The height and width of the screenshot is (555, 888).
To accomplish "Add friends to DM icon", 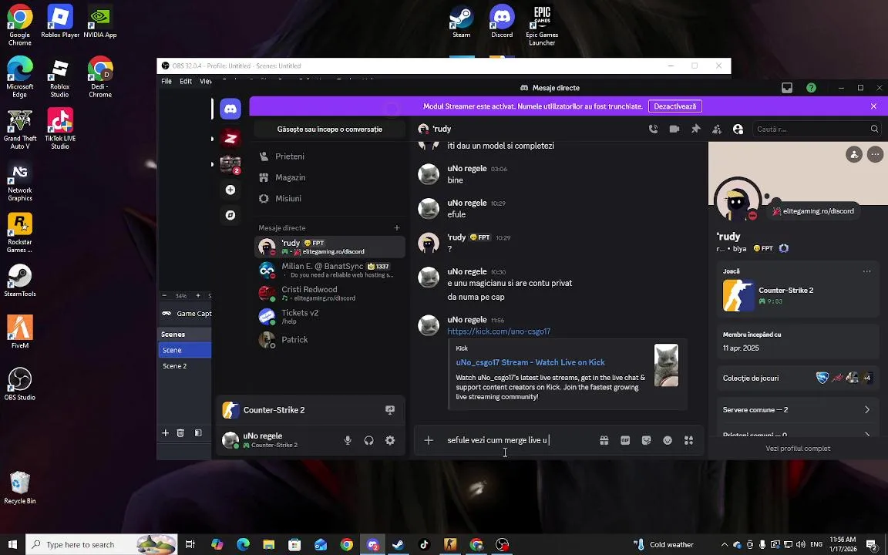I will point(716,129).
